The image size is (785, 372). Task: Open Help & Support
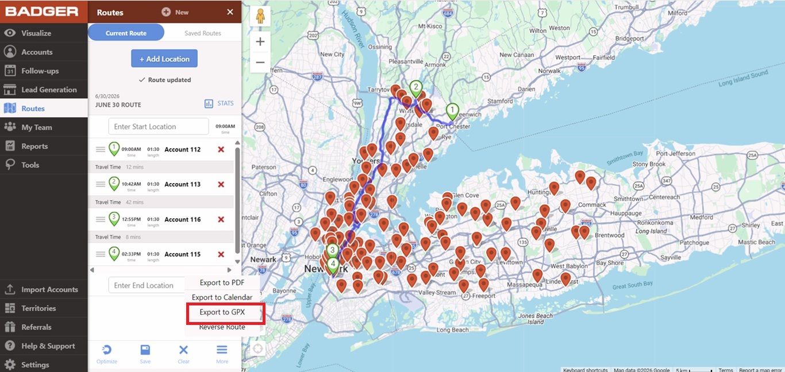tap(44, 346)
